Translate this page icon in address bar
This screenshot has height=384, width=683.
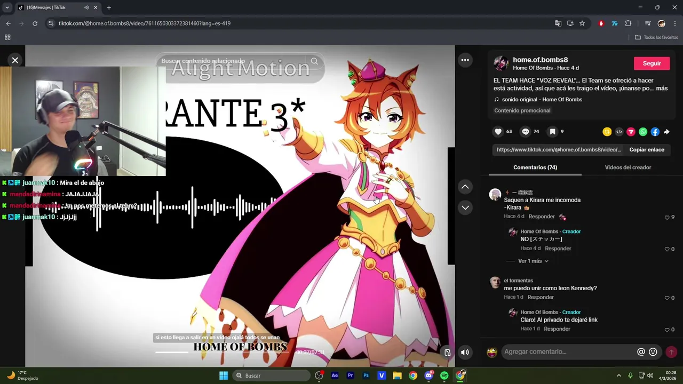pyautogui.click(x=558, y=23)
